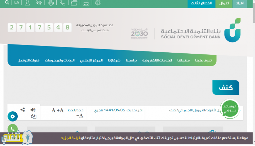255x146 pixels.
Task: Click the كنف page title badge
Action: pos(226,88)
